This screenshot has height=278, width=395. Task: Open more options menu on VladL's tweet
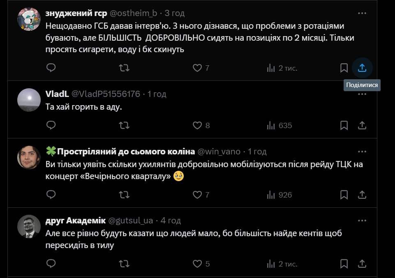click(362, 94)
